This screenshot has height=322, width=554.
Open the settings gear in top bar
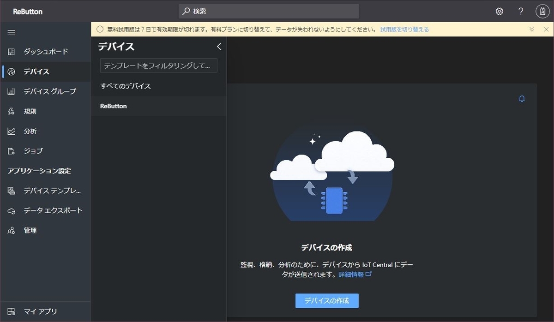(x=499, y=11)
